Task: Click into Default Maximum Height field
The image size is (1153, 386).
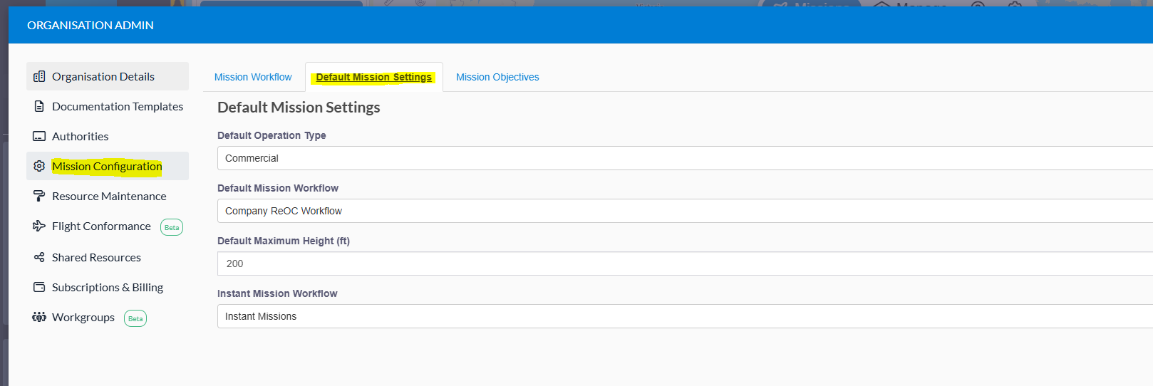Action: [685, 264]
